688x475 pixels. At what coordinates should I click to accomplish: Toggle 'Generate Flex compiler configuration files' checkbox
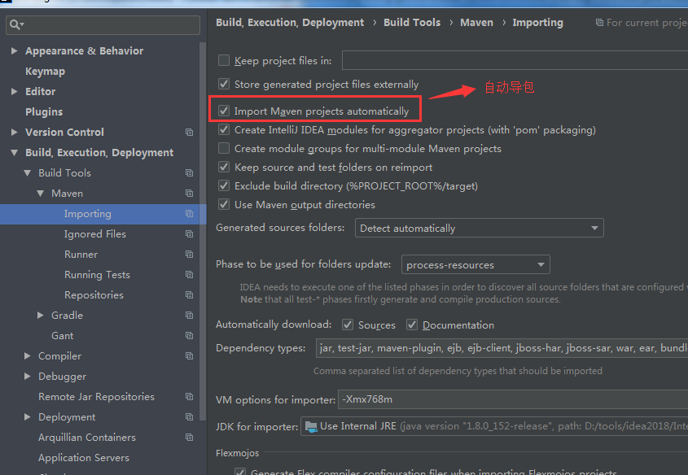pos(240,472)
